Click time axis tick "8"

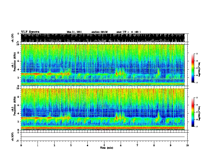click(154, 145)
